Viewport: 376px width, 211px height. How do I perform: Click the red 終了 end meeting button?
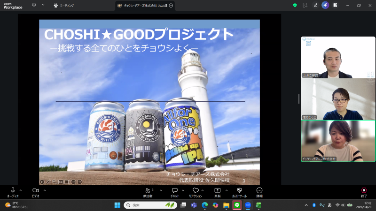click(x=364, y=192)
